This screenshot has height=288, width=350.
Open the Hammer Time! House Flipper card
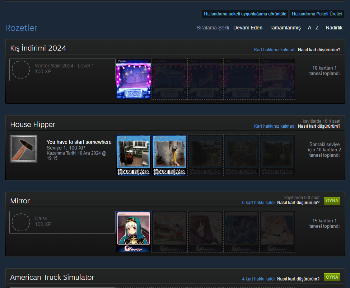pyautogui.click(x=169, y=155)
